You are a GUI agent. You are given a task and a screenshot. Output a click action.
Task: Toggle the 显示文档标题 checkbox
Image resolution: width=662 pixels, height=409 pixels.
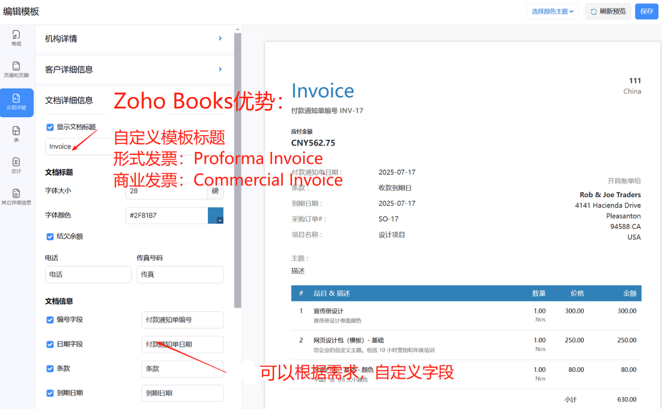pos(50,127)
